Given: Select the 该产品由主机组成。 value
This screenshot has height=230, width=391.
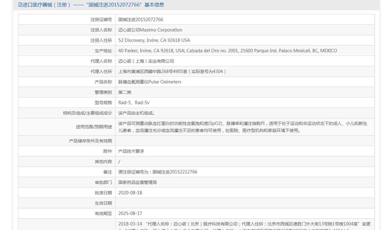Looking at the screenshot, I should coord(137,113).
